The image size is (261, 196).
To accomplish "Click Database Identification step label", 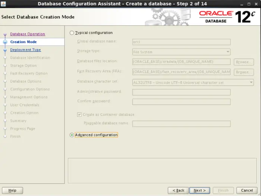I will pos(30,58).
